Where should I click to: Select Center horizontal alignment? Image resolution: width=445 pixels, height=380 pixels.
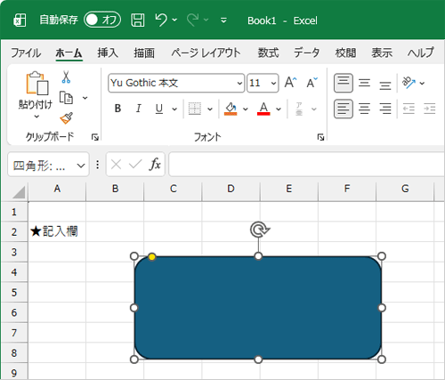click(364, 109)
